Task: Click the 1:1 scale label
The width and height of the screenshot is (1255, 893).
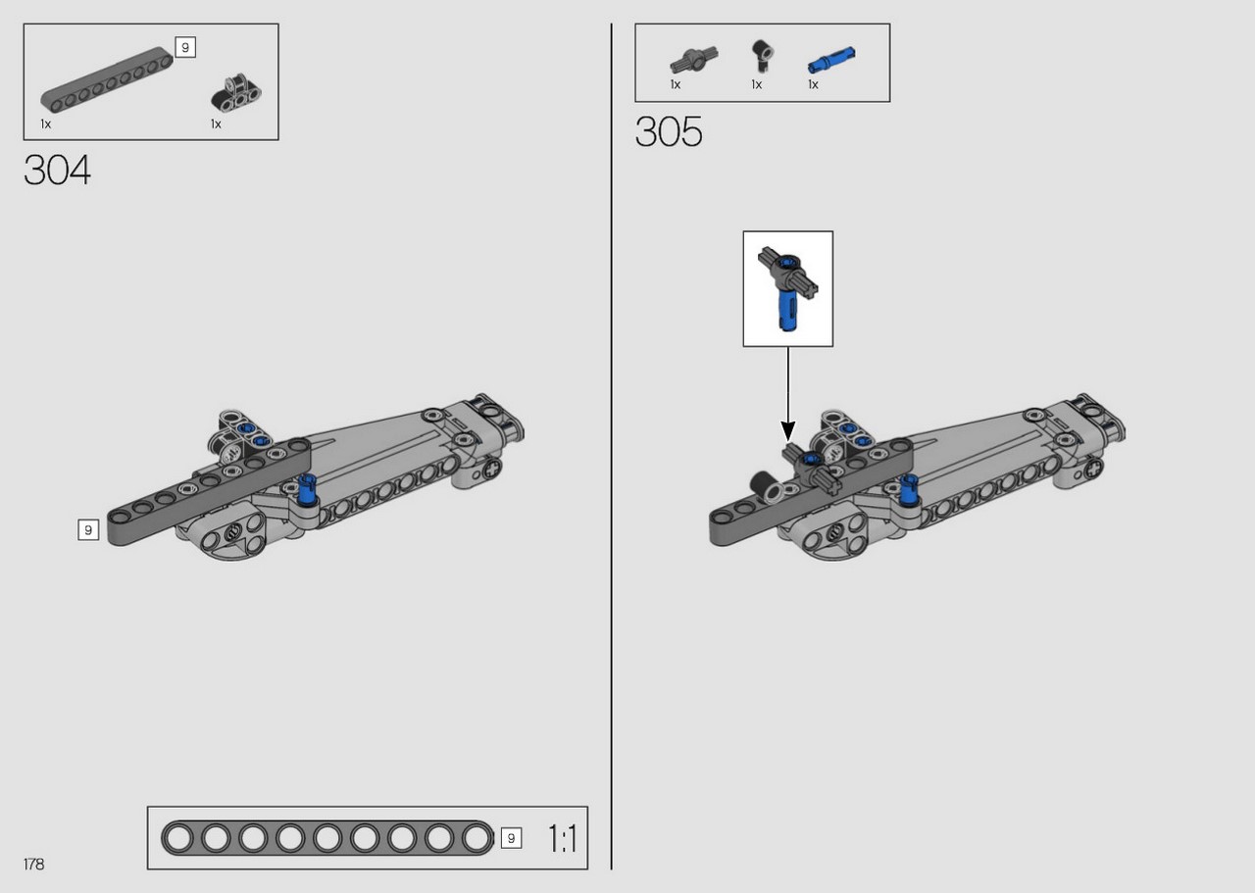Action: [562, 839]
